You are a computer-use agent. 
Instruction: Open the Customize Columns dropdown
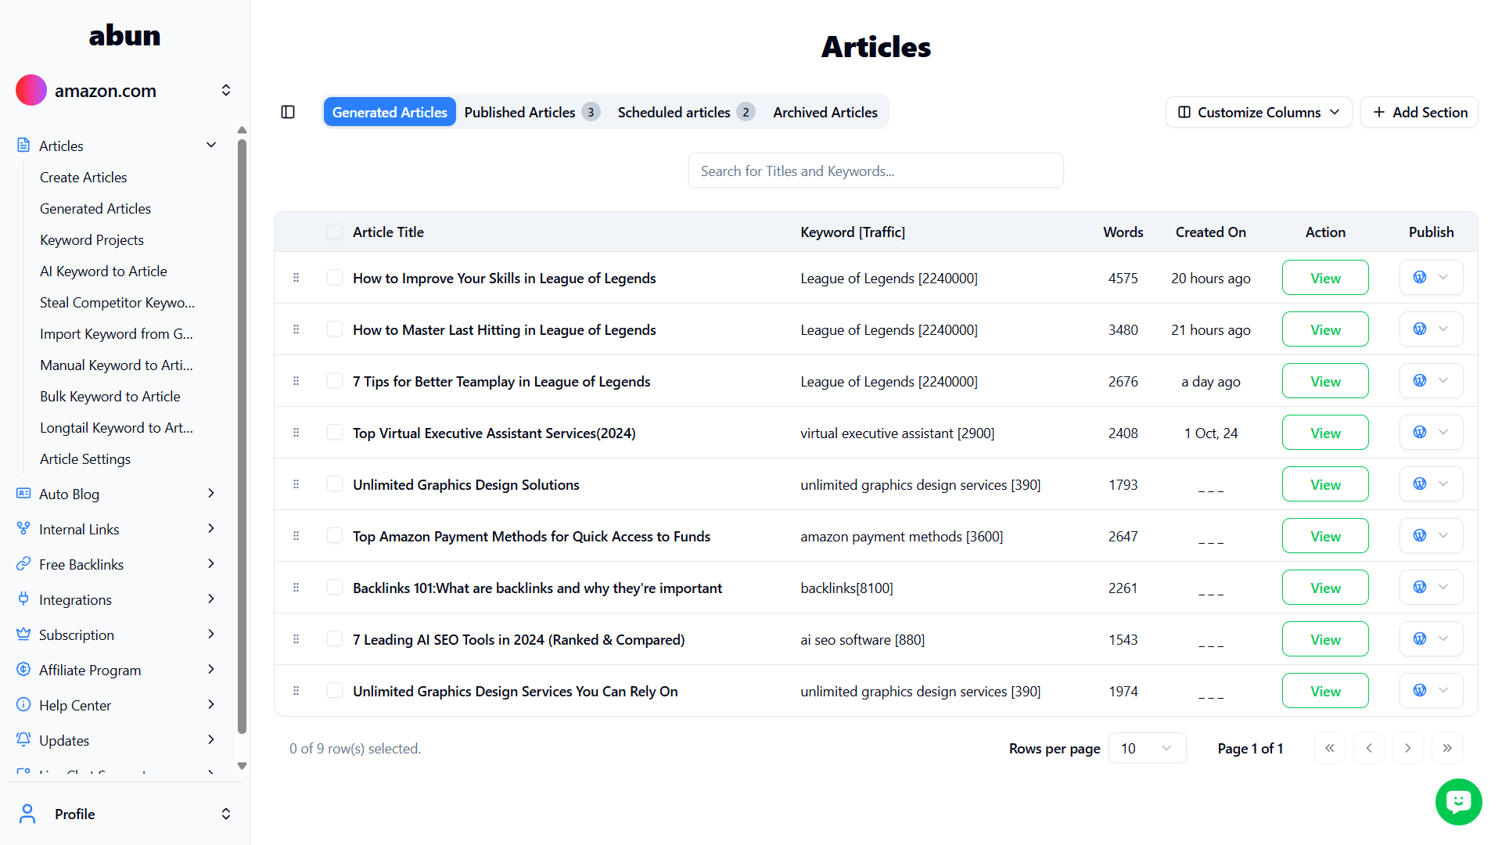(1258, 112)
